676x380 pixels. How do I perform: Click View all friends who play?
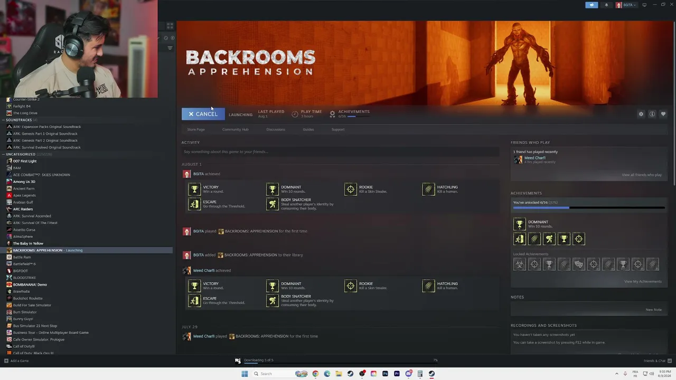click(x=642, y=175)
